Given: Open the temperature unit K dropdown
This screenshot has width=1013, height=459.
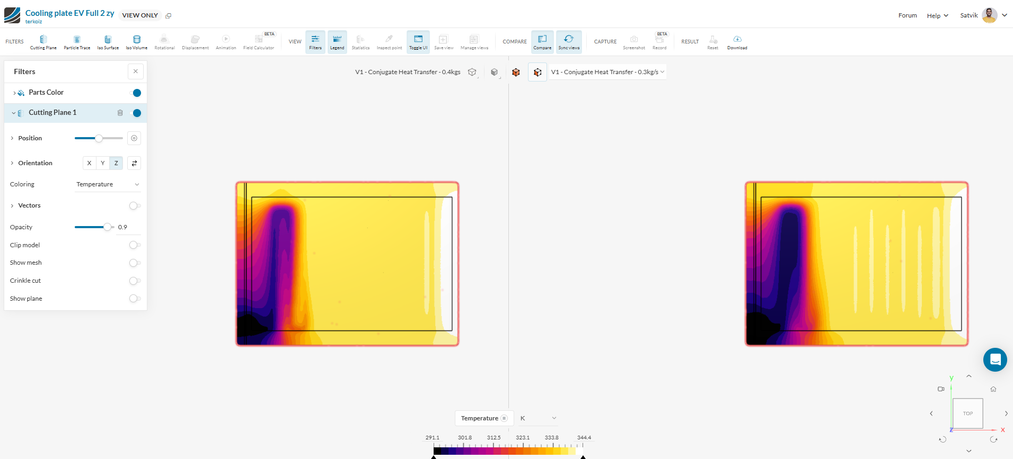Looking at the screenshot, I should 538,418.
